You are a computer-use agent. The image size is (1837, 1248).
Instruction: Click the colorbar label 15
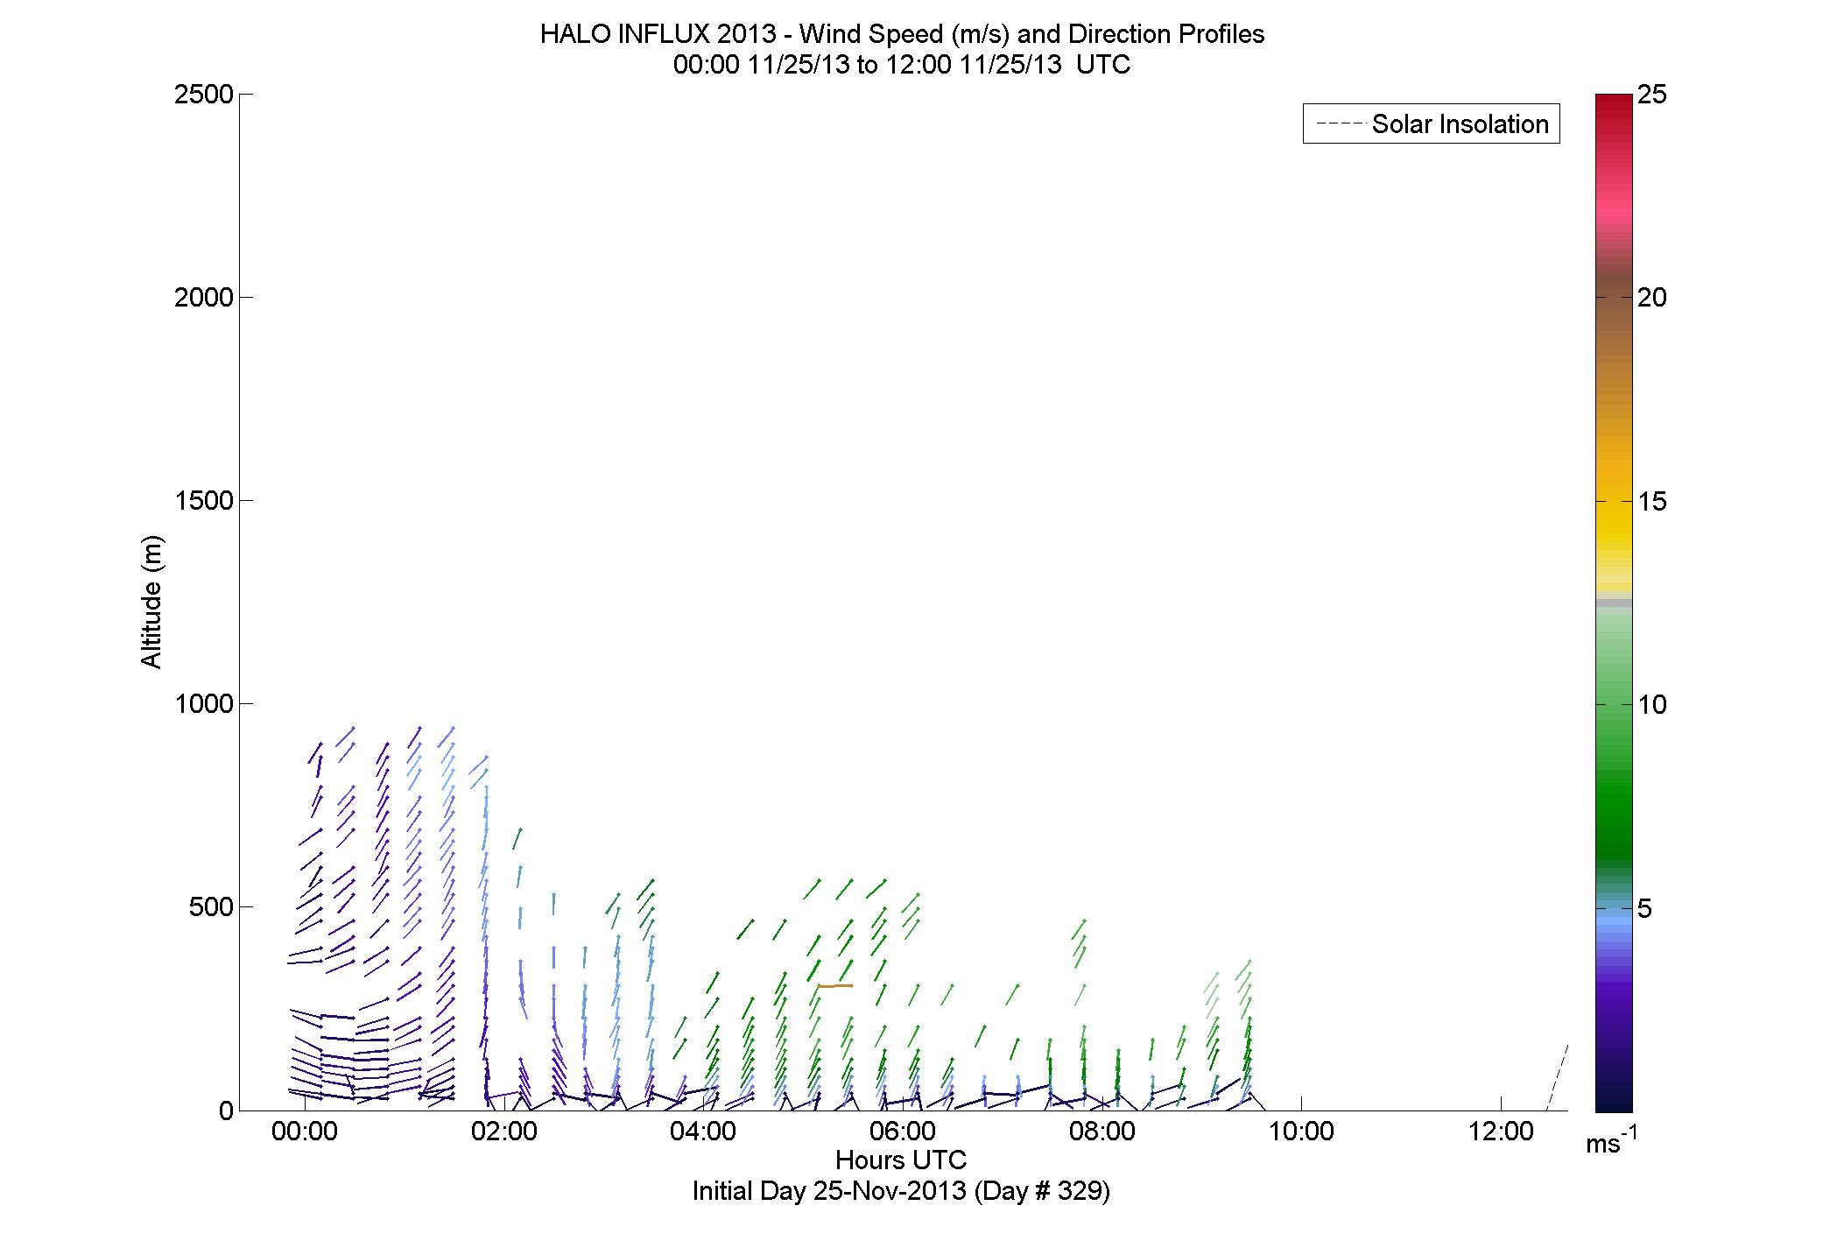[1652, 502]
